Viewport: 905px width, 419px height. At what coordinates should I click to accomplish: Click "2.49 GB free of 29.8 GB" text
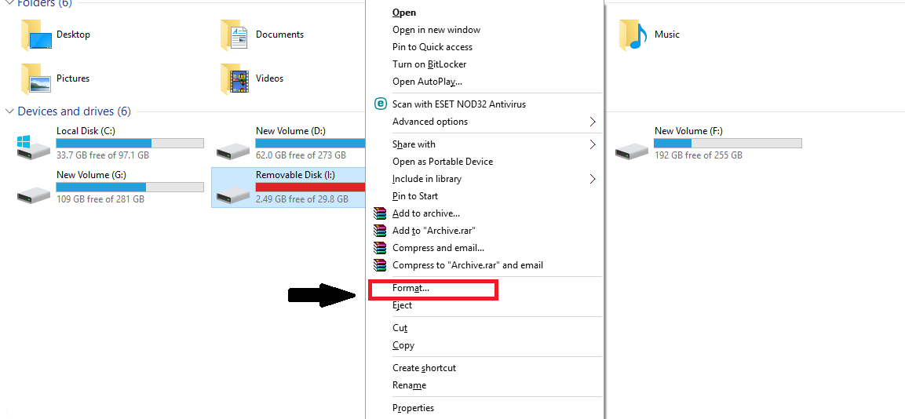coord(302,199)
